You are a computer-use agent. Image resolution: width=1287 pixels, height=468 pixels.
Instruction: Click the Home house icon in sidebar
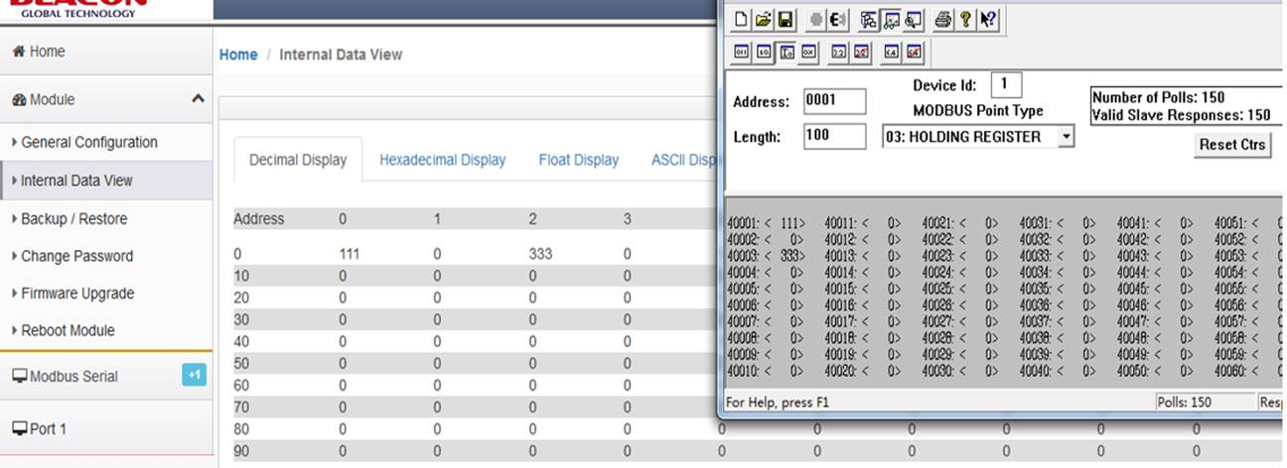18,52
